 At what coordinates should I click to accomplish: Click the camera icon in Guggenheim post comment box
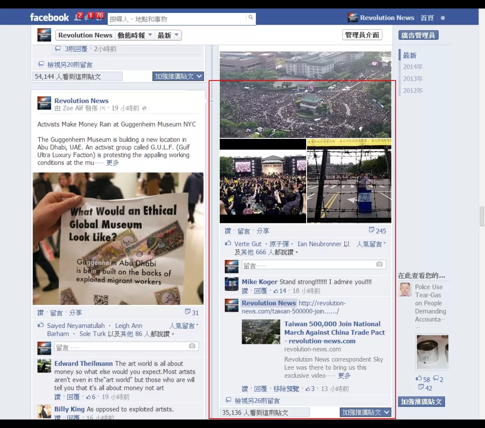pyautogui.click(x=192, y=346)
